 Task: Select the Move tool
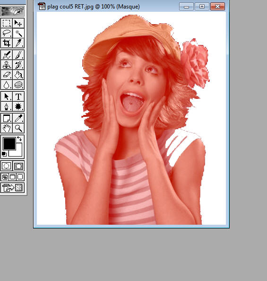pos(18,23)
